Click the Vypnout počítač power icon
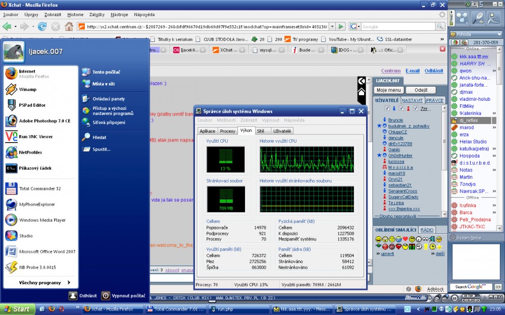Screen dimensions: 505x315 106,296
